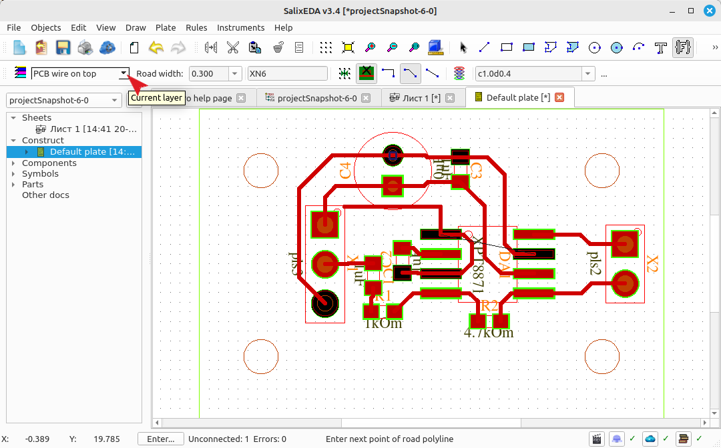Click the undo yellow arrow

pos(156,47)
